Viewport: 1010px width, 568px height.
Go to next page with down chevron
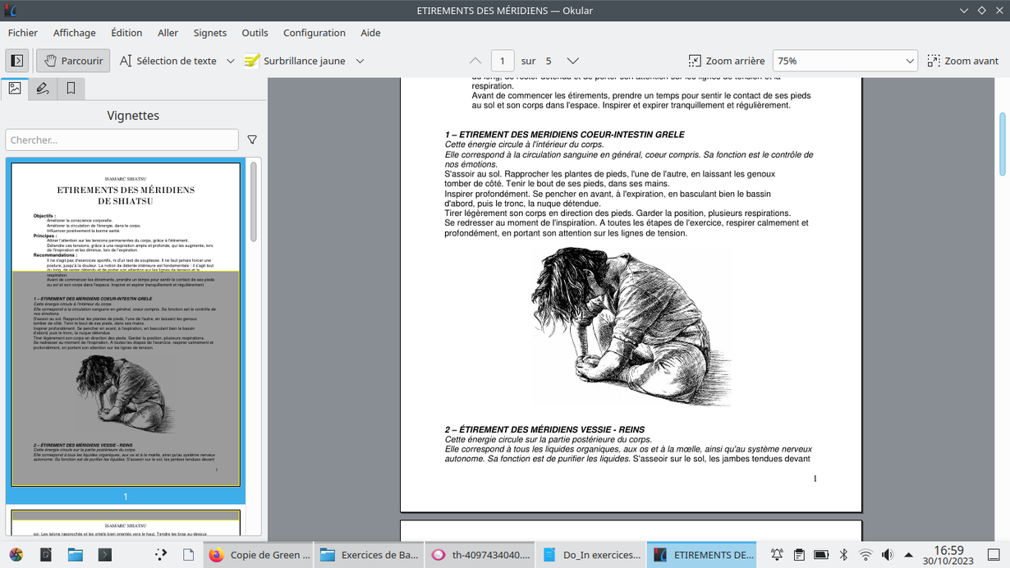(573, 61)
